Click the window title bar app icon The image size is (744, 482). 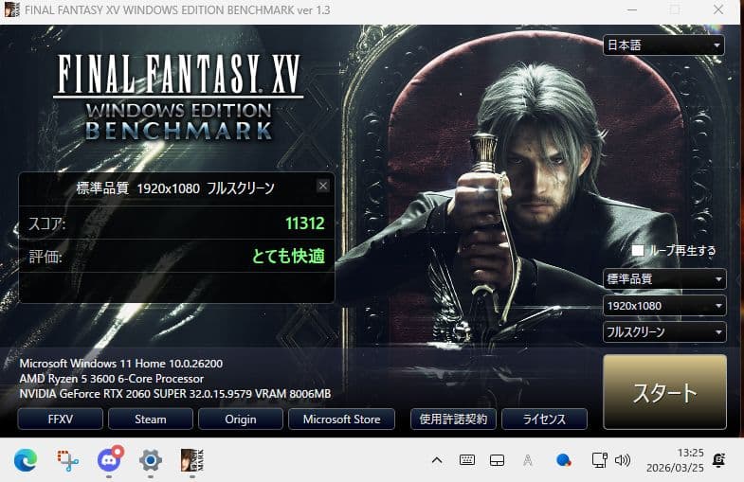tap(12, 10)
